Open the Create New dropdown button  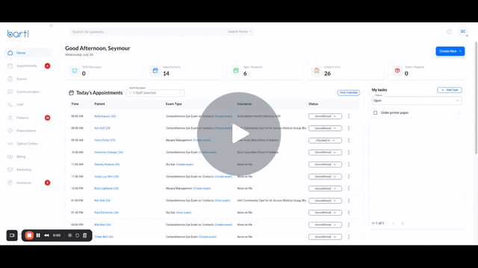tap(450, 51)
